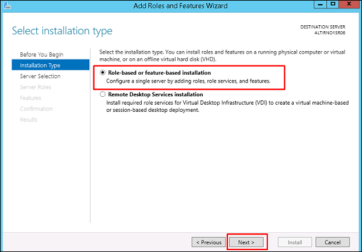The width and height of the screenshot is (362, 252).
Task: Go back with the Previous button
Action: (x=208, y=242)
